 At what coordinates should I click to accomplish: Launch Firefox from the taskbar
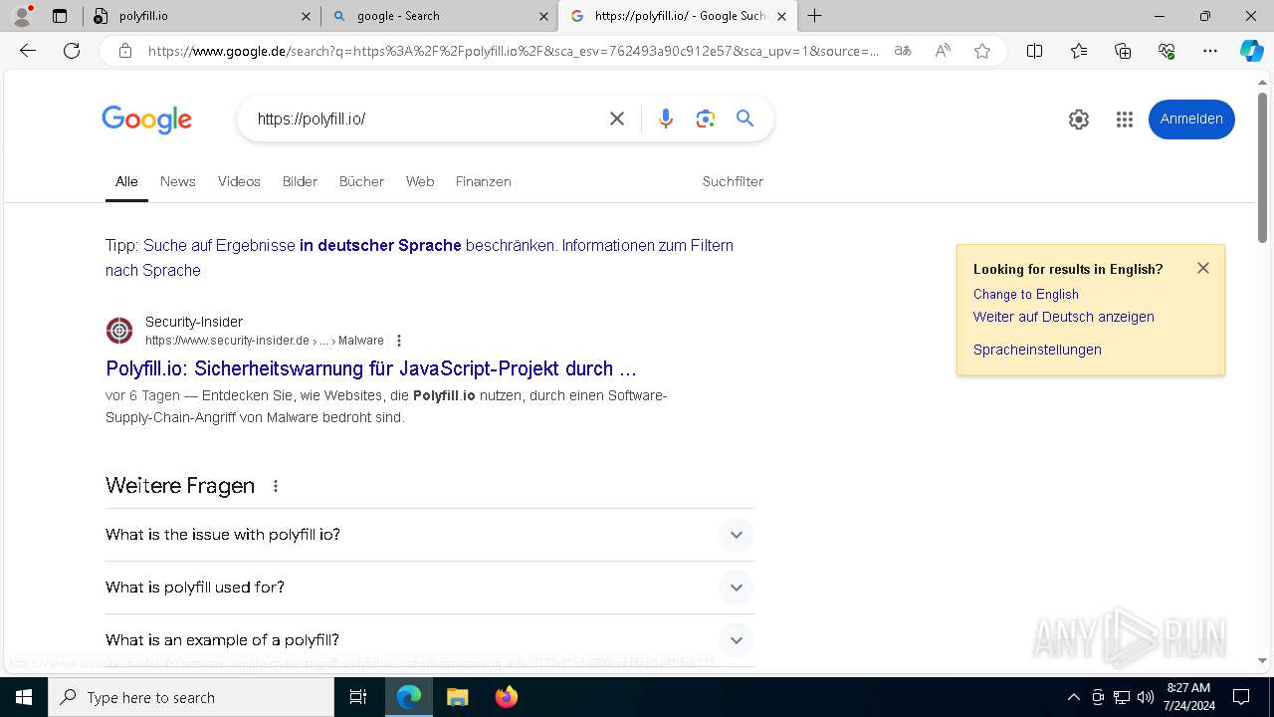pos(507,697)
